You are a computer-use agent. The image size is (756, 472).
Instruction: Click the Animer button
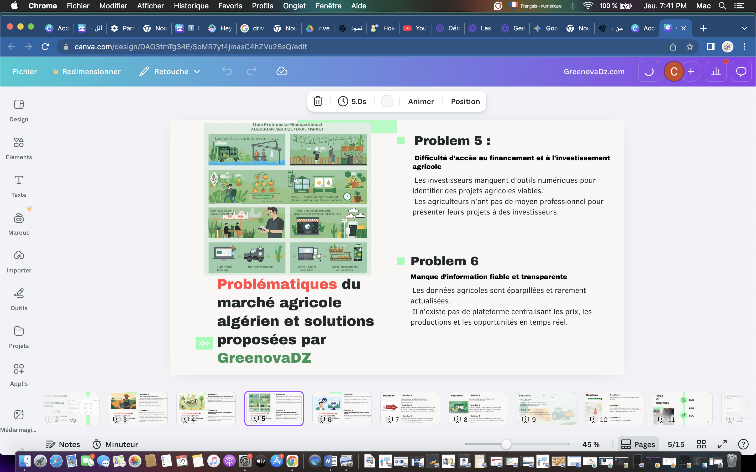click(x=421, y=101)
